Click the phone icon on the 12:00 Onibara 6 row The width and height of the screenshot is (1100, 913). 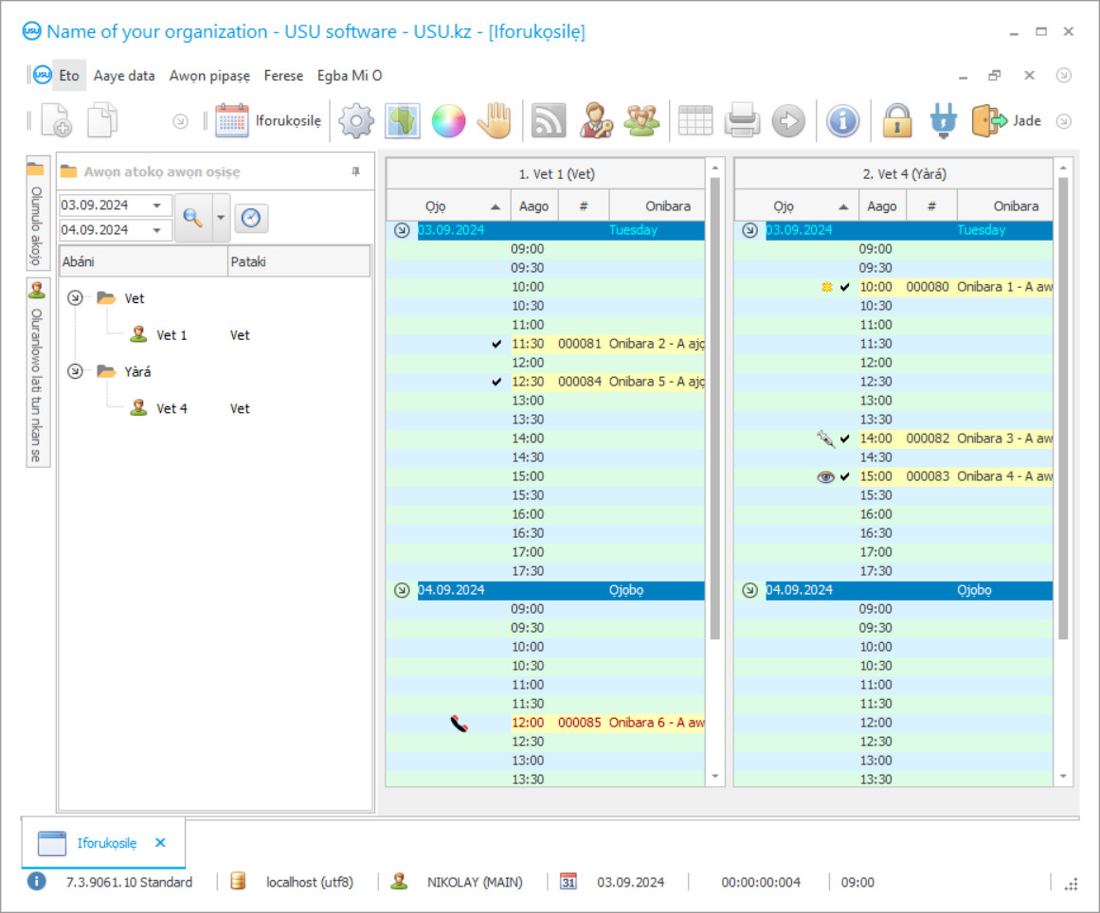coord(459,723)
